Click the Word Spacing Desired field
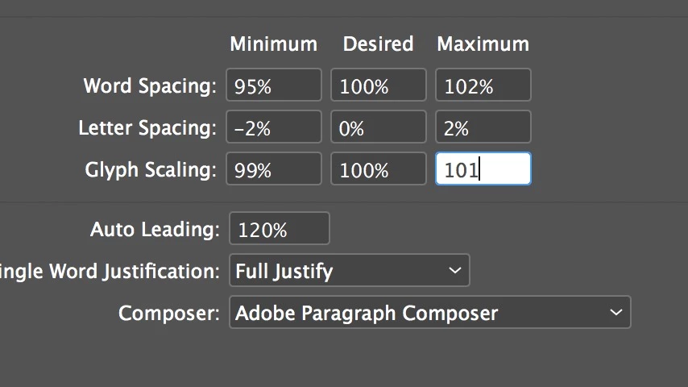The height and width of the screenshot is (387, 688). tap(378, 85)
